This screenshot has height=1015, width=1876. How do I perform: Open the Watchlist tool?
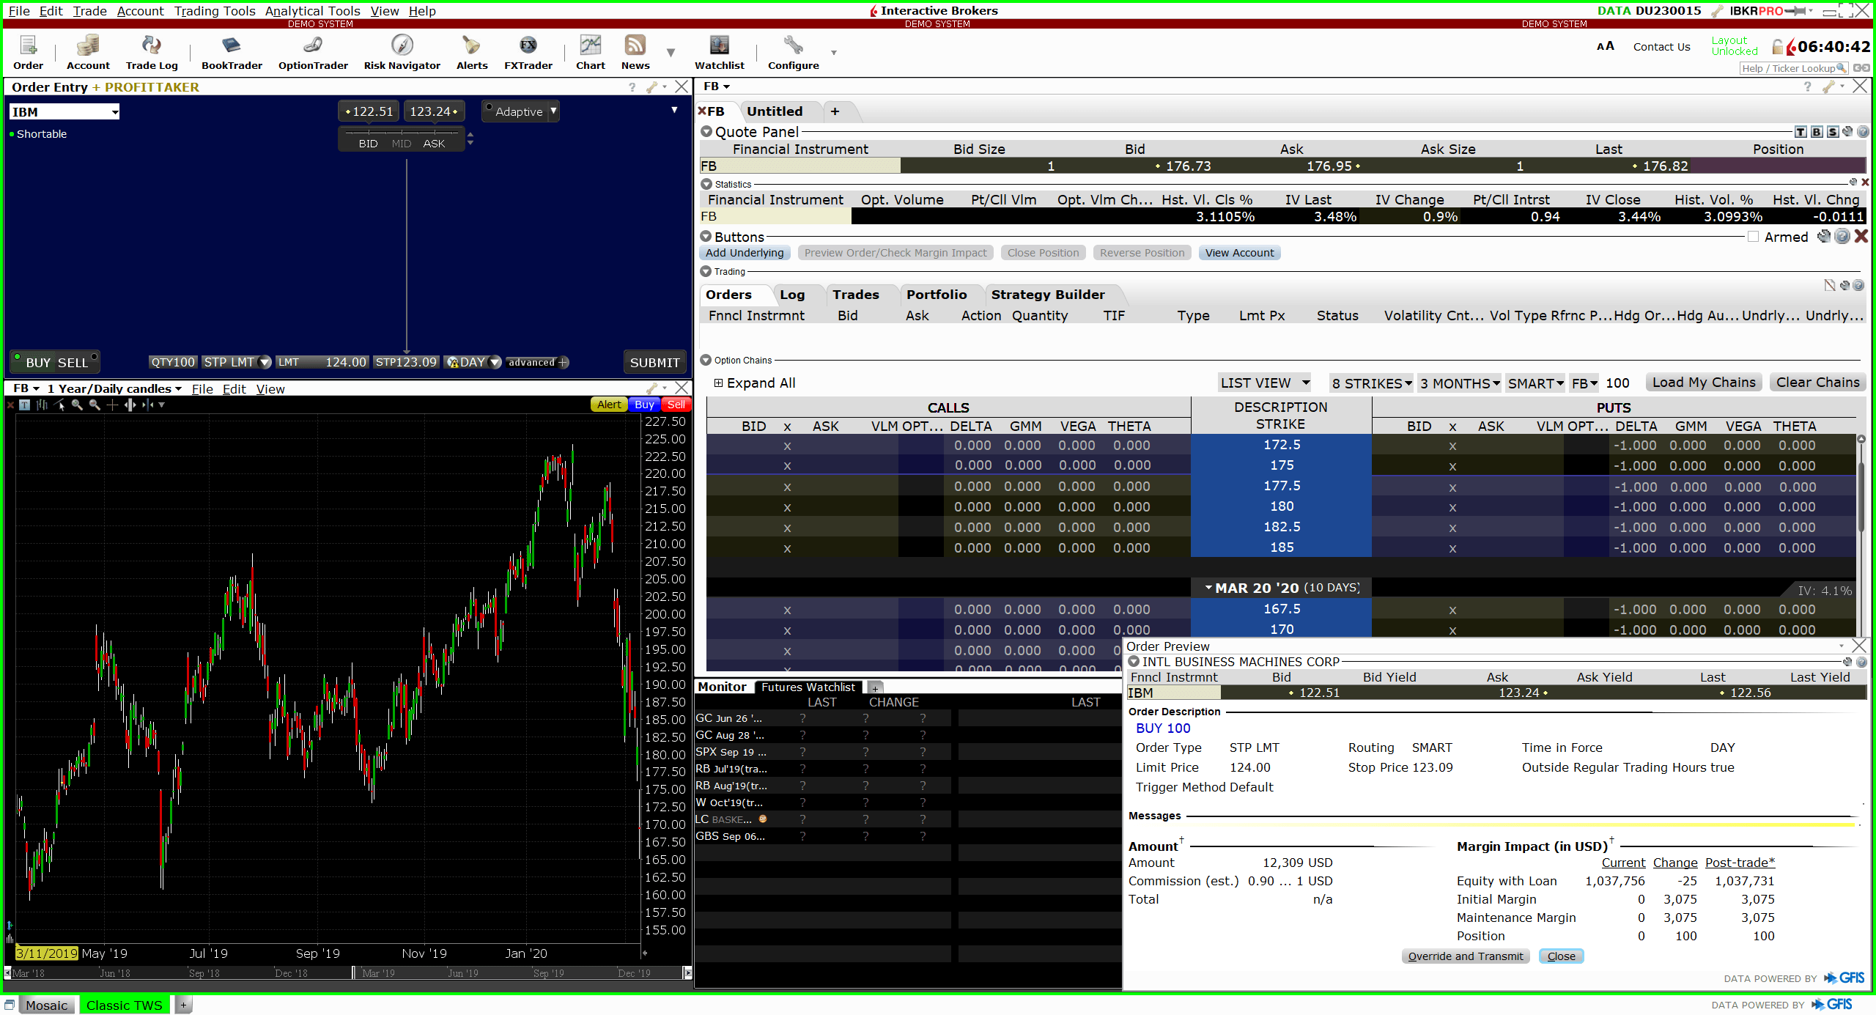(x=719, y=51)
